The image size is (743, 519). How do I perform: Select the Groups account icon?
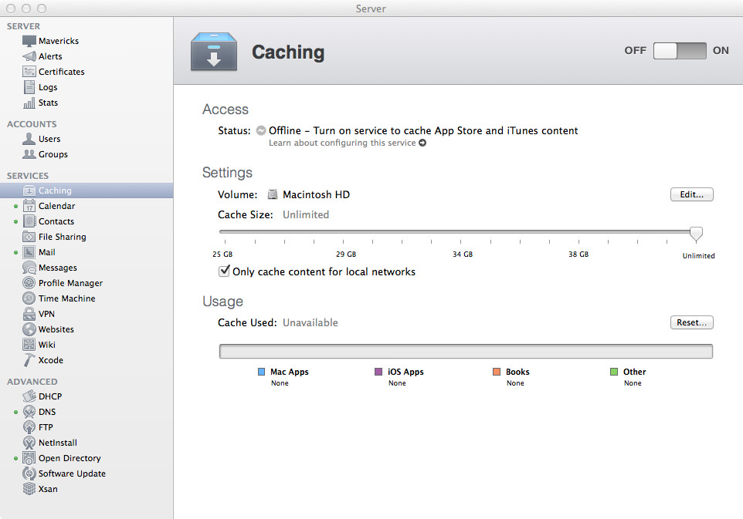pyautogui.click(x=29, y=154)
